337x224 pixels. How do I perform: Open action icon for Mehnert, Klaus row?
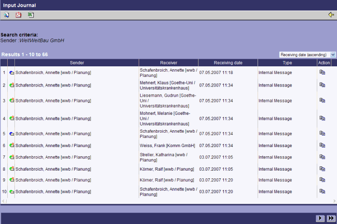click(x=323, y=85)
